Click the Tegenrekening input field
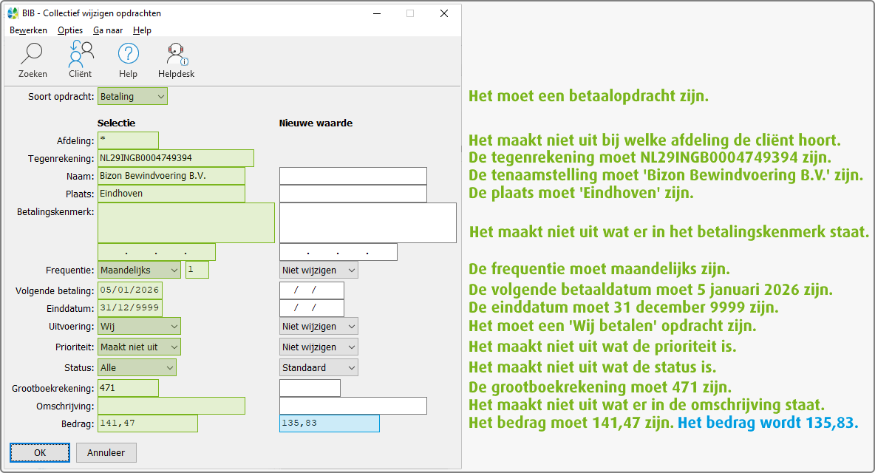Viewport: 875px width, 473px height. coord(175,158)
